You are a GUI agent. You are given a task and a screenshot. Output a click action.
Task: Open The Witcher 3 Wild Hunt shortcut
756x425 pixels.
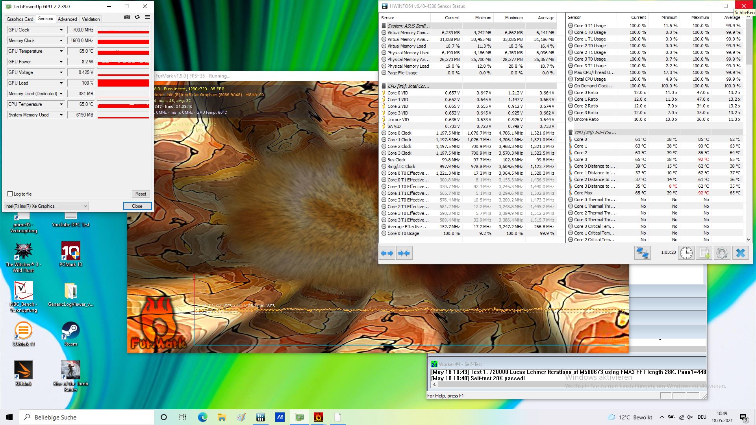(x=23, y=257)
